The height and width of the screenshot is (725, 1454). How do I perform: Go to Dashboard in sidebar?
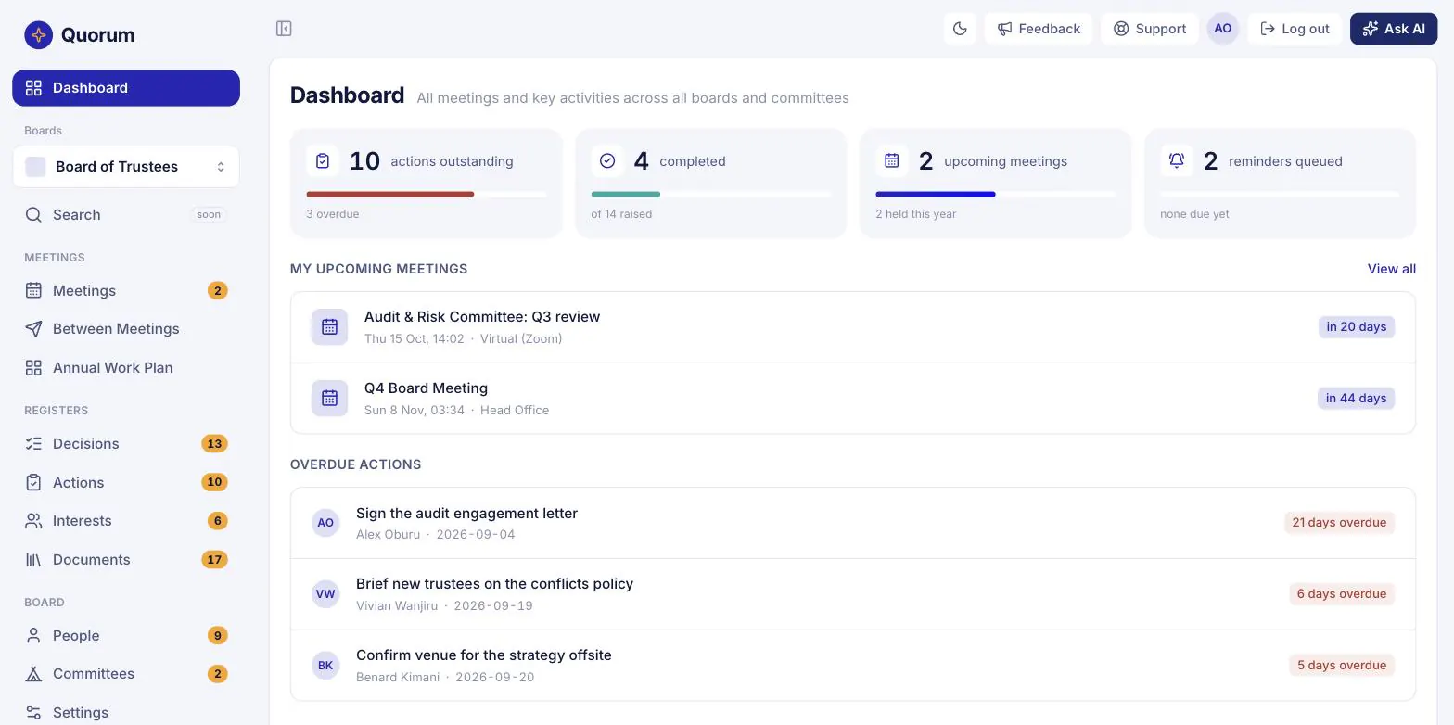pos(126,88)
